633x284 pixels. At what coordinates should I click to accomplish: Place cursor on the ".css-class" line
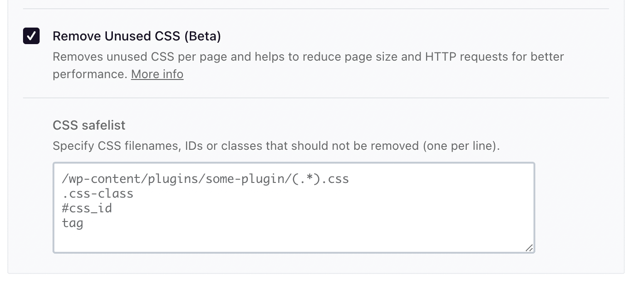[98, 193]
